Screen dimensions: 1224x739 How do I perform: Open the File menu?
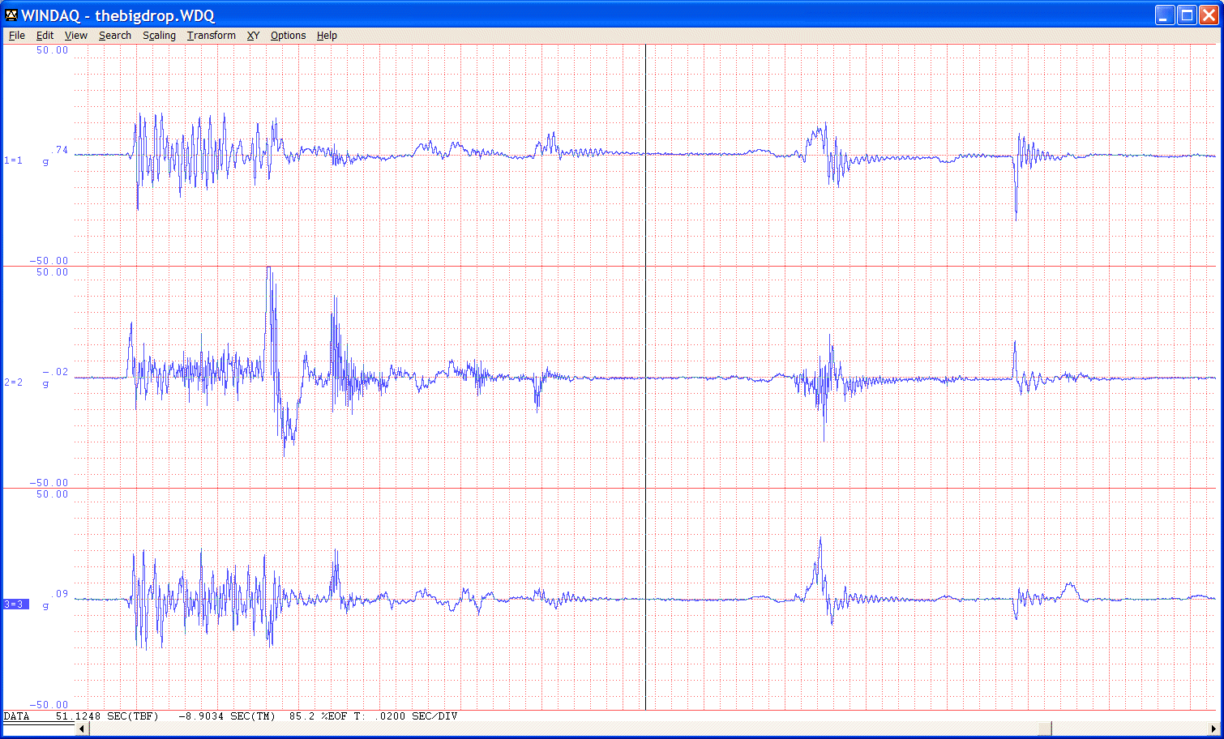click(16, 36)
